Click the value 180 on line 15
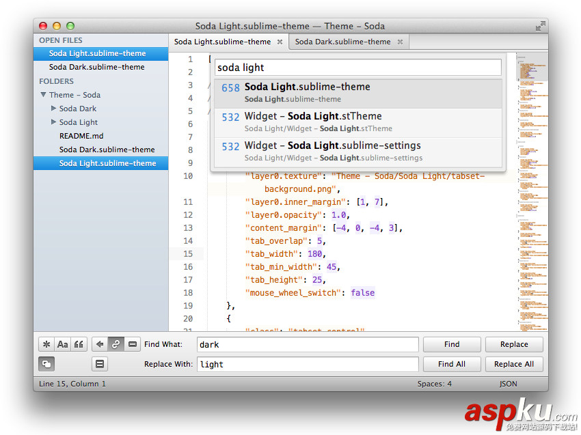The image size is (581, 435). (314, 254)
